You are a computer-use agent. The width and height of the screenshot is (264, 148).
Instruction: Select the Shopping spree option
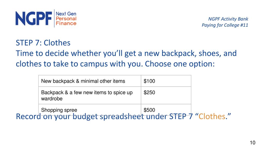tap(59, 110)
